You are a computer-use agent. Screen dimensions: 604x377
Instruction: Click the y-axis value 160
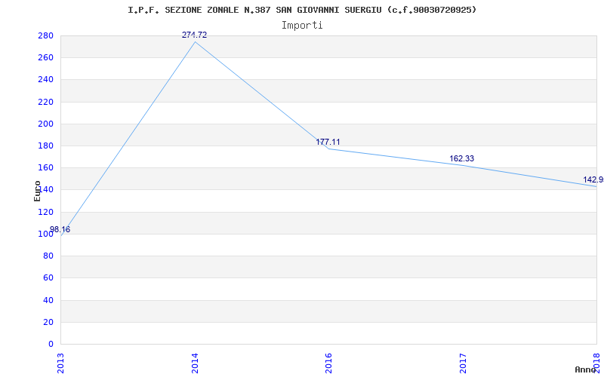coord(45,167)
